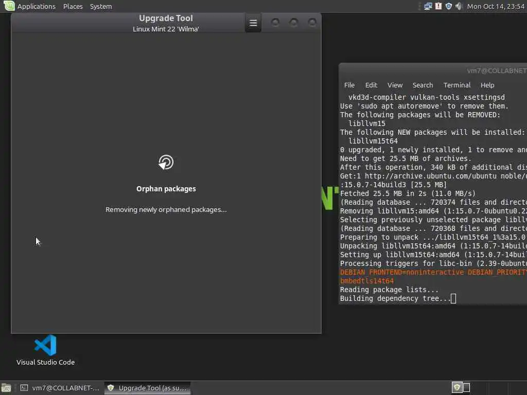Image resolution: width=527 pixels, height=395 pixels.
Task: Click the first window control button of Upgrade Tool
Action: point(275,23)
